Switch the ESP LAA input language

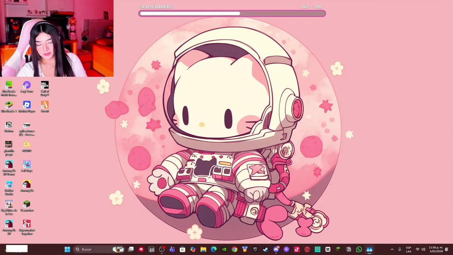tap(408, 249)
